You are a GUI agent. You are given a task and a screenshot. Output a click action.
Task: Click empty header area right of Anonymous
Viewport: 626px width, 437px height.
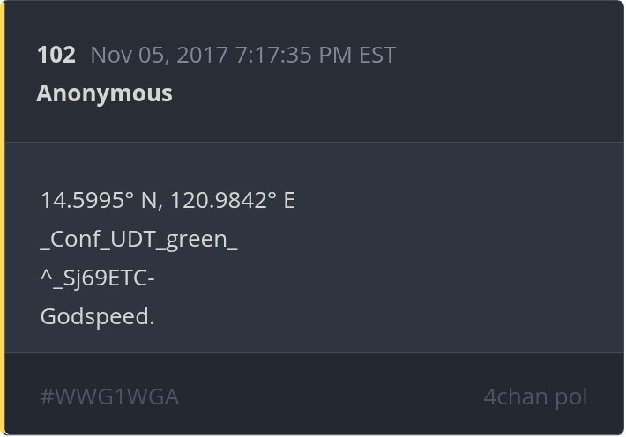click(x=397, y=93)
